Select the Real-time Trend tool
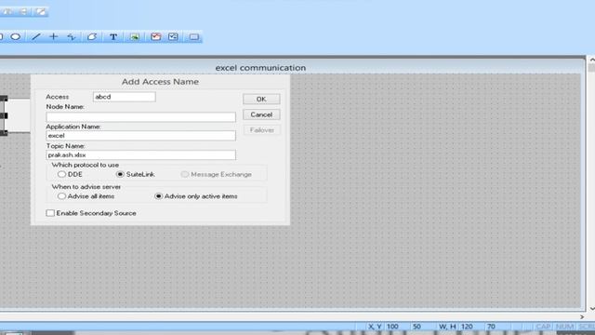This screenshot has width=595, height=335. (x=156, y=37)
